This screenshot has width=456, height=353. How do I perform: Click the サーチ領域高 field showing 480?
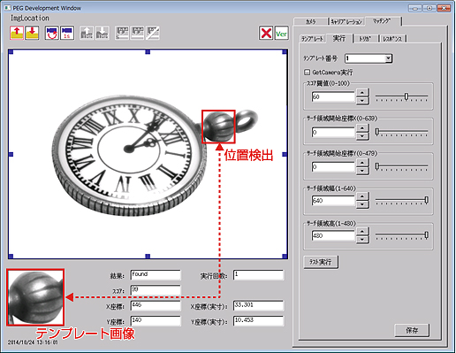[x=333, y=235]
